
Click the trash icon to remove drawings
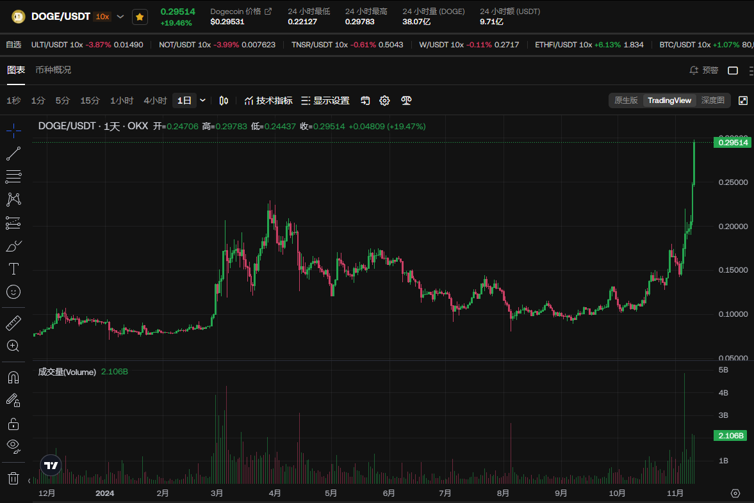[13, 477]
